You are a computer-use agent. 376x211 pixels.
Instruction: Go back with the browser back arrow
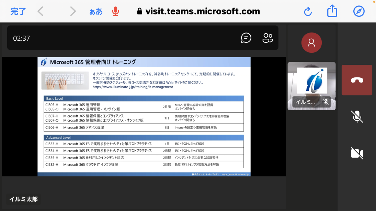pyautogui.click(x=41, y=11)
